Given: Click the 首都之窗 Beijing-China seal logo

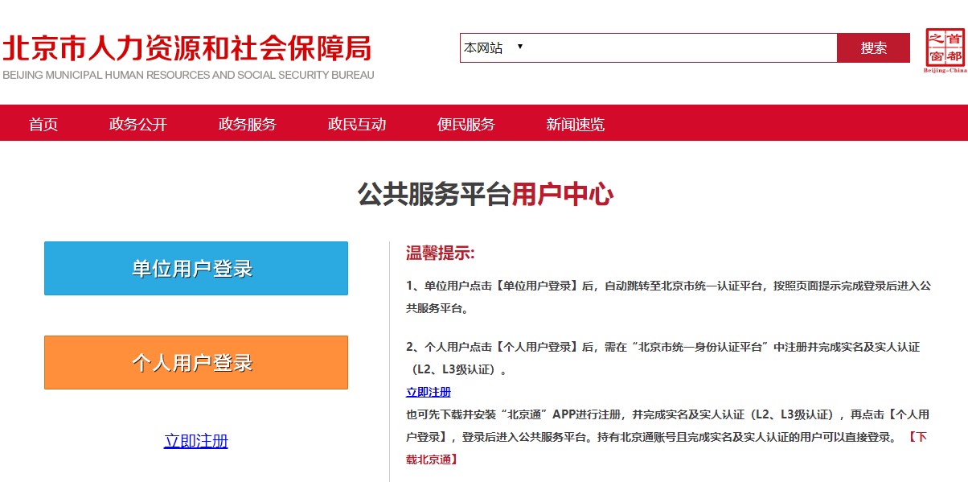Looking at the screenshot, I should click(x=945, y=50).
